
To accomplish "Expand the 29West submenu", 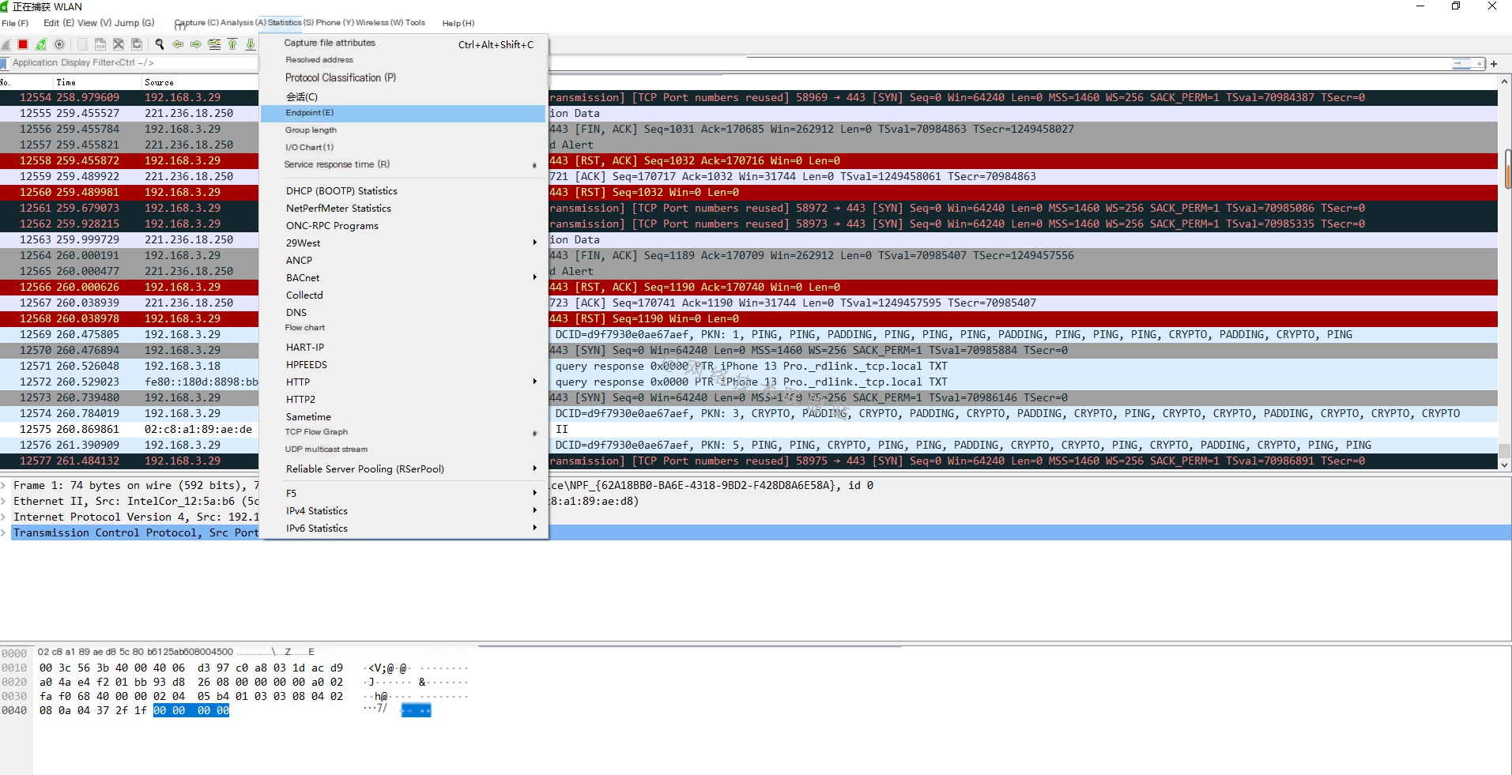I will click(x=404, y=243).
